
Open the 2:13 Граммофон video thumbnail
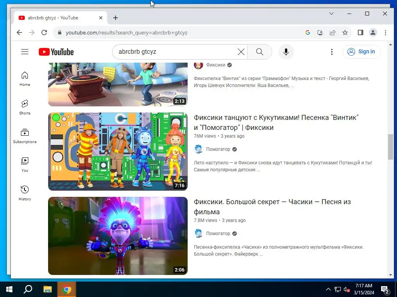click(118, 84)
